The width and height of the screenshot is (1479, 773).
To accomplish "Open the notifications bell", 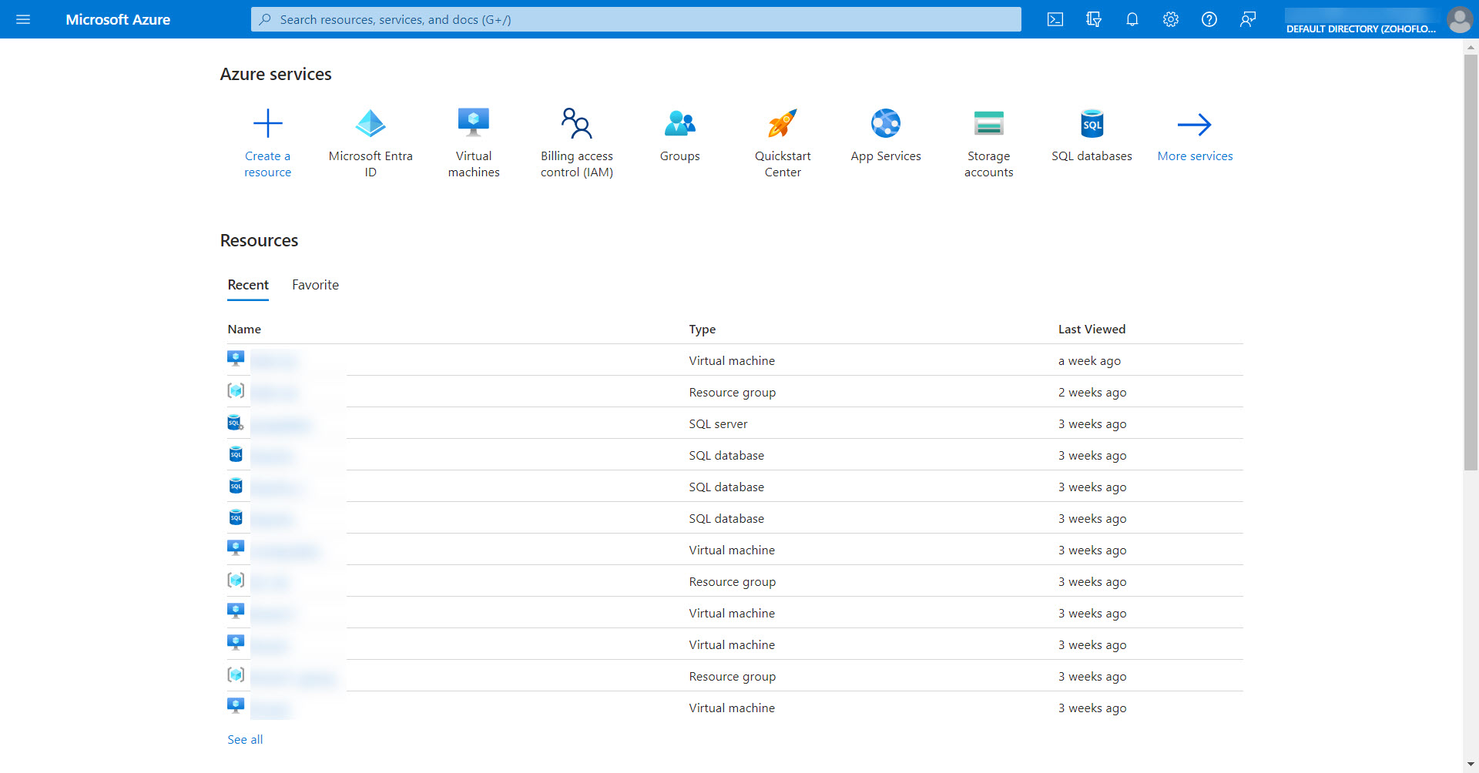I will [1132, 19].
